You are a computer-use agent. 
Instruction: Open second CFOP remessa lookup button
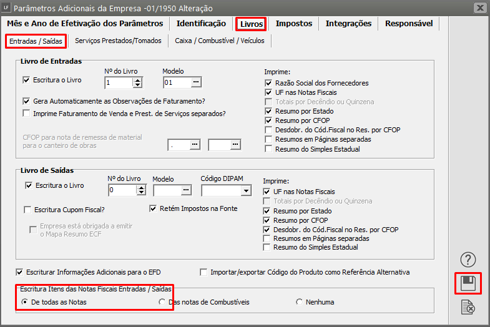point(235,144)
